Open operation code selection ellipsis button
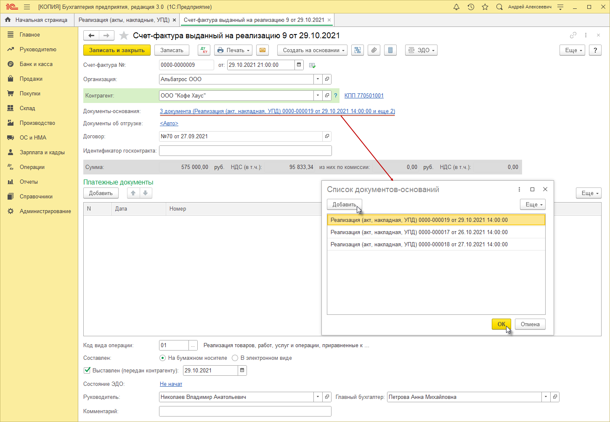The image size is (610, 422). 193,346
